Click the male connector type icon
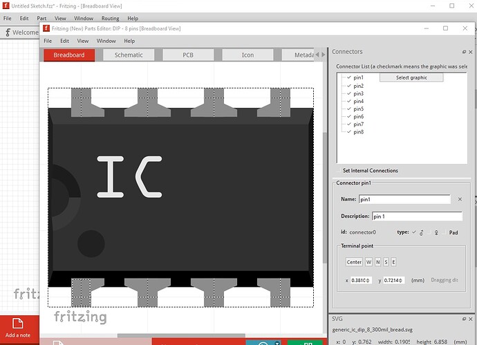This screenshot has width=477, height=345. pos(421,232)
